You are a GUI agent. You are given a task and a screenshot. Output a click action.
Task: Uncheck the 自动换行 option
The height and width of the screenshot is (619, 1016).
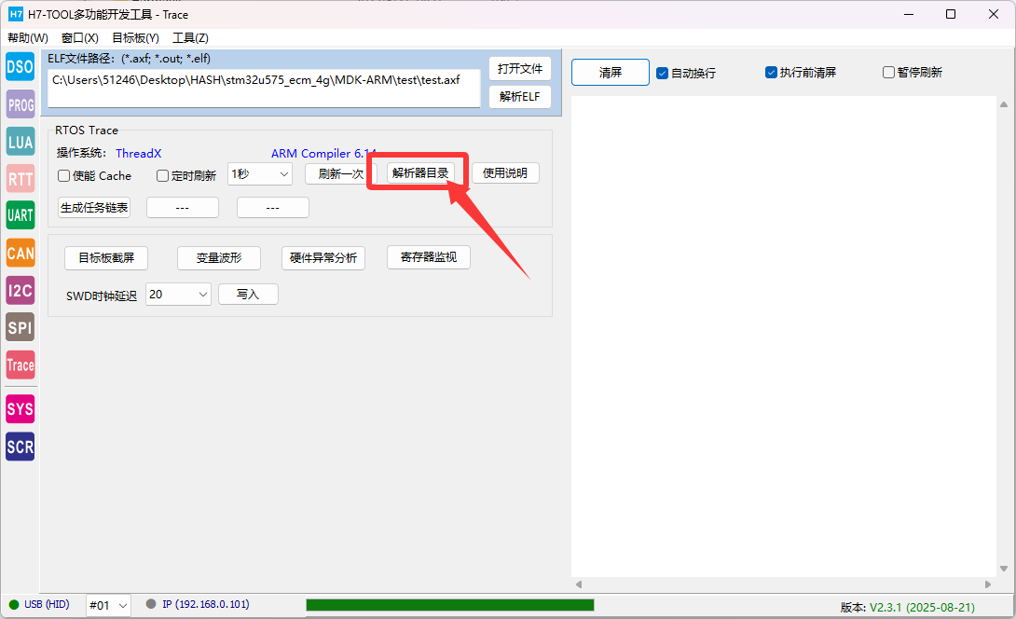pos(663,73)
